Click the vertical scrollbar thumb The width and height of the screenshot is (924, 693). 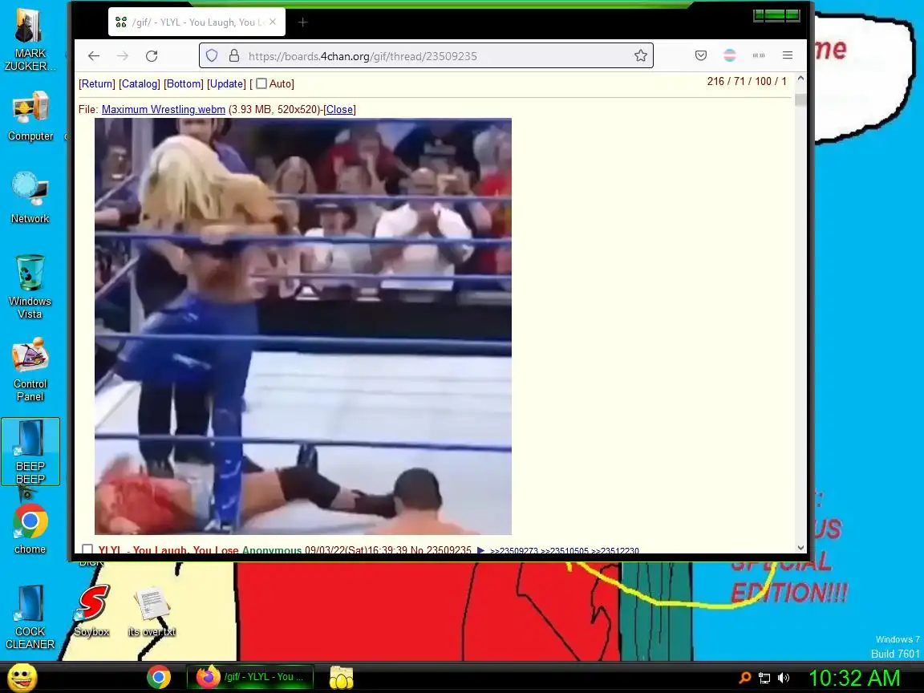800,99
